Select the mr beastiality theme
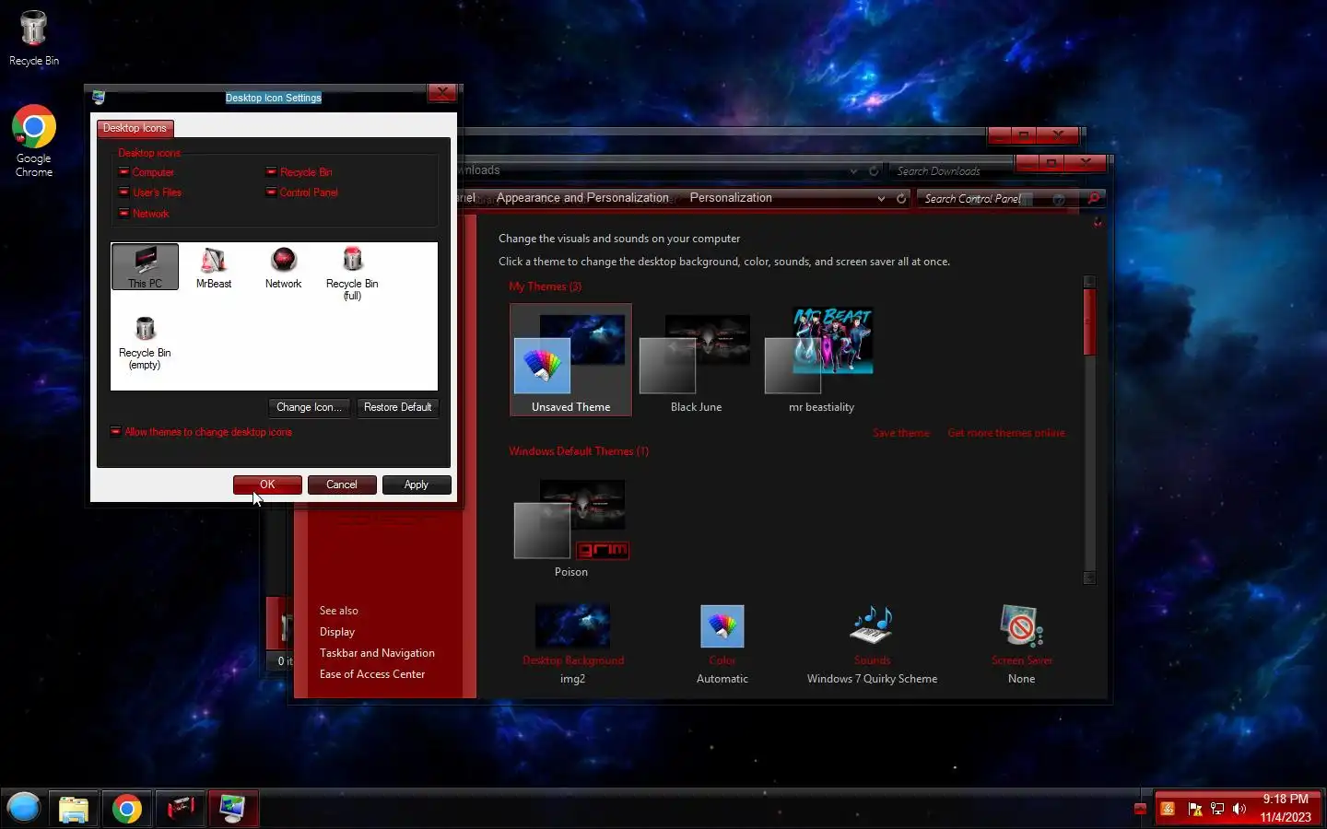This screenshot has height=829, width=1327. pos(821,359)
